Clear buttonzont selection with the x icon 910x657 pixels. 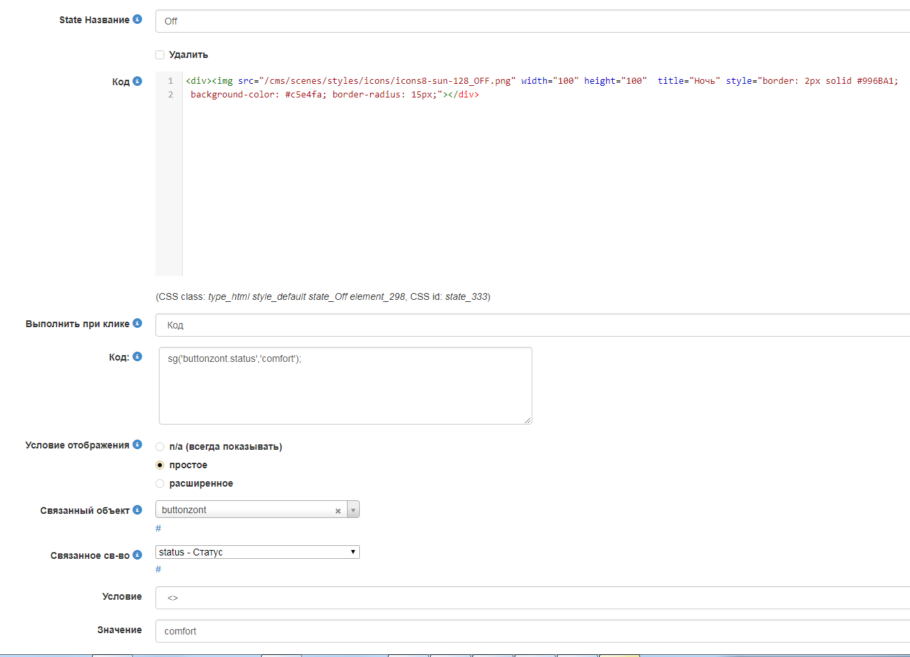tap(338, 510)
